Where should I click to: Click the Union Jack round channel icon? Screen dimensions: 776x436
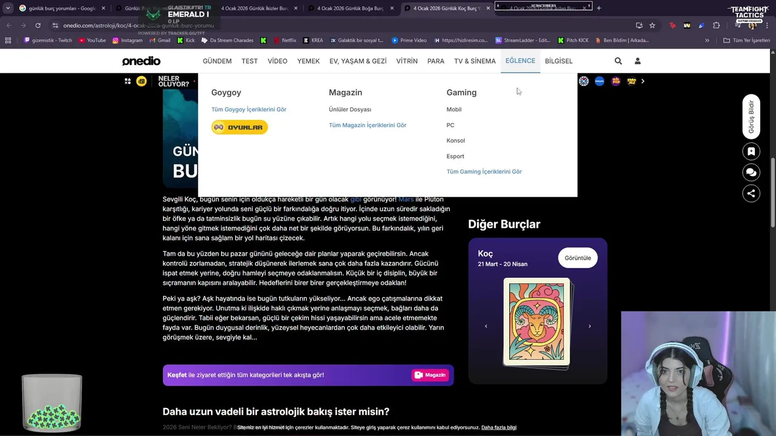[584, 81]
